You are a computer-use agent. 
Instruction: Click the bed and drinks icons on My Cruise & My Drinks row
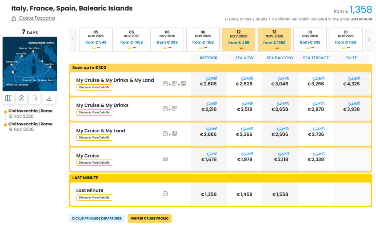click(x=170, y=109)
